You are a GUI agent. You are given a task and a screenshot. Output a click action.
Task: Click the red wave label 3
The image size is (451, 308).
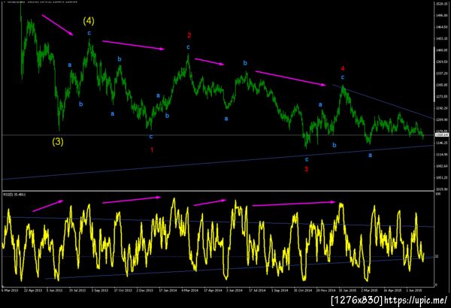[x=307, y=169]
